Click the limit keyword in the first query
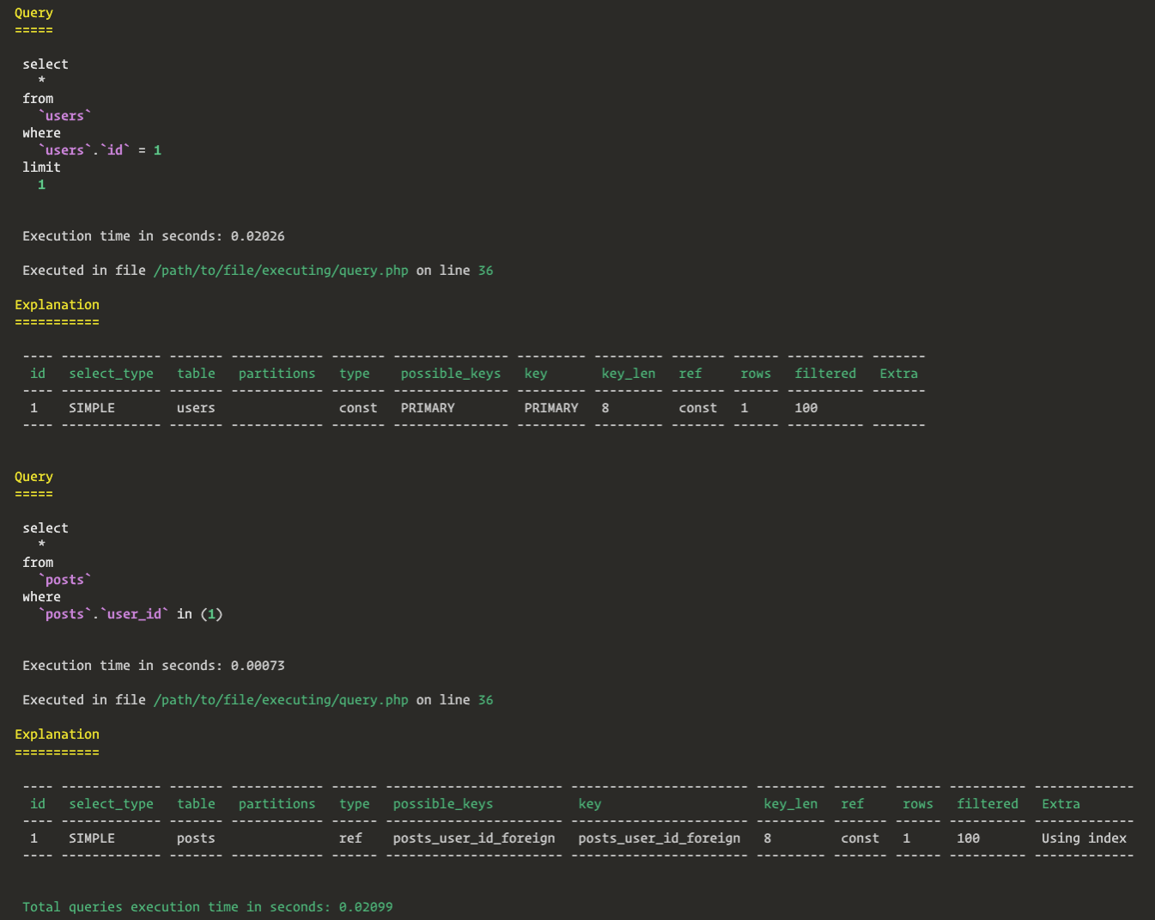 pos(41,168)
